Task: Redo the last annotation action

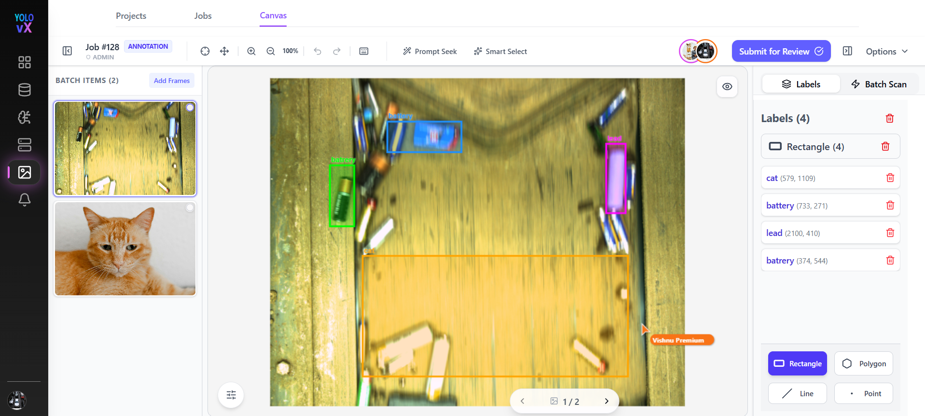Action: pyautogui.click(x=337, y=51)
